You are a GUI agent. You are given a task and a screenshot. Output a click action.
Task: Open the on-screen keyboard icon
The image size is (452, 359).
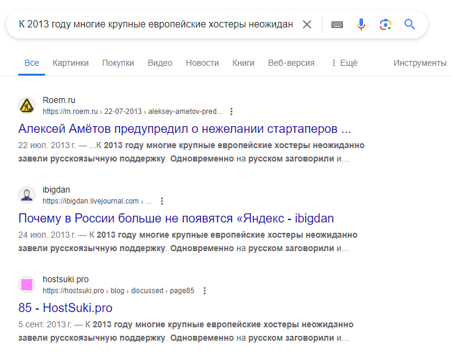click(337, 25)
